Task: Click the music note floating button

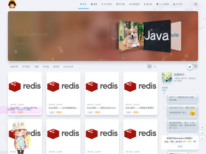Action: pos(202,133)
